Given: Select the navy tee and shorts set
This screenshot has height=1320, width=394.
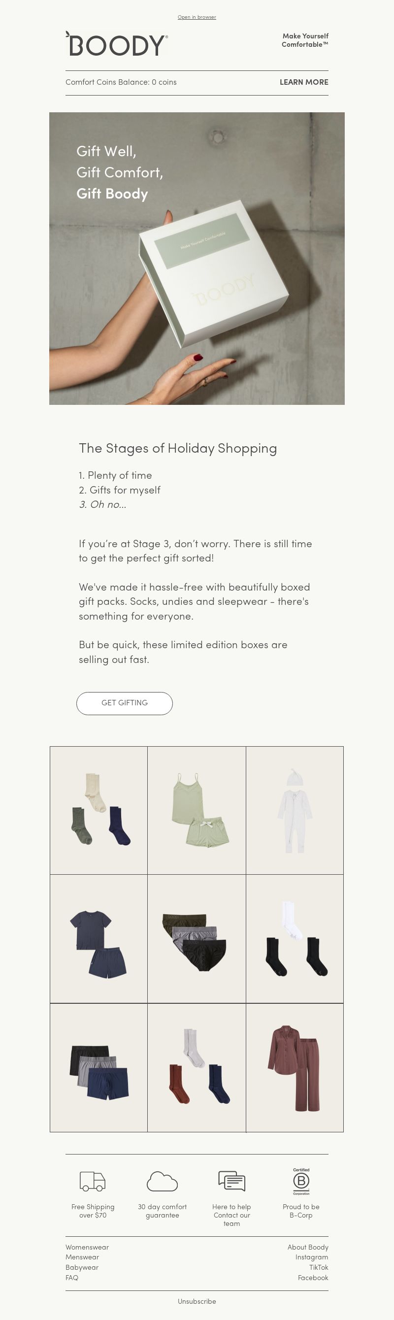Looking at the screenshot, I should 98,939.
